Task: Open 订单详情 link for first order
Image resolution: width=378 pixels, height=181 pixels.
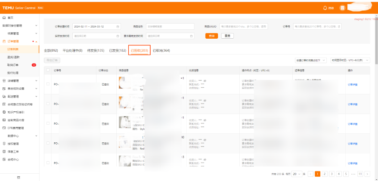Action: [x=352, y=84]
